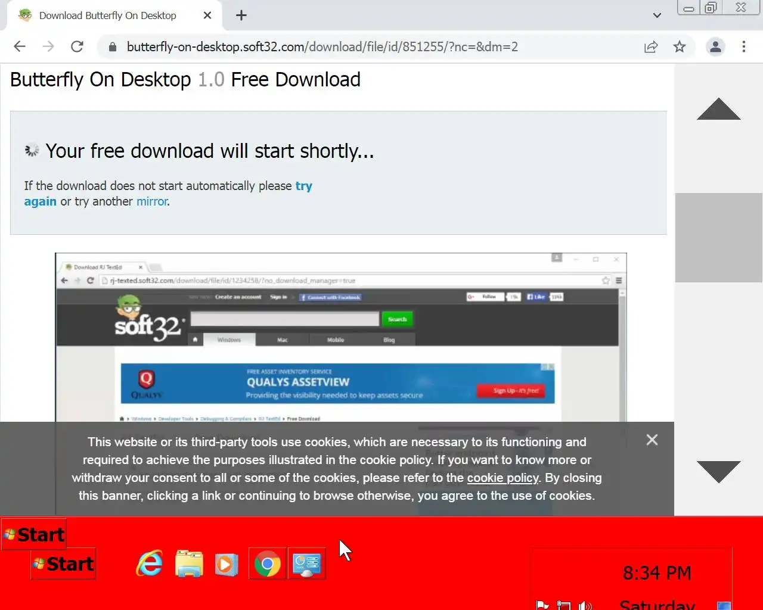Click the browser forward arrow
Viewport: 763px width, 610px height.
[x=48, y=46]
